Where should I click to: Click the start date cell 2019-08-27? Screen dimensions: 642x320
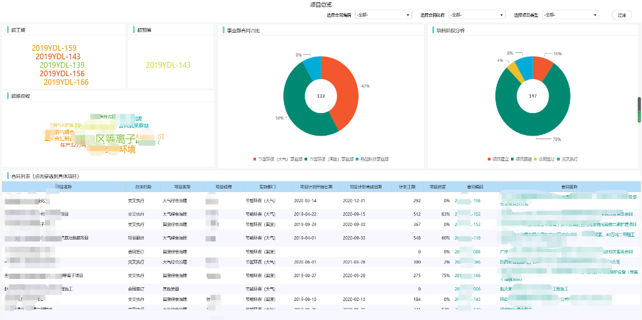(x=305, y=275)
